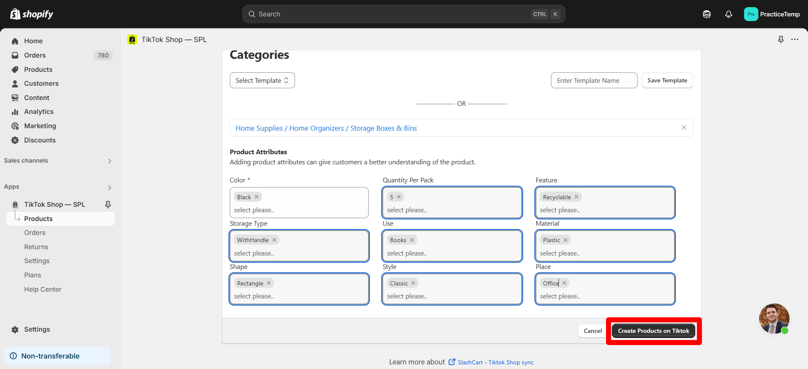The image size is (808, 369).
Task: Remove the Plastic material tag
Action: (566, 240)
